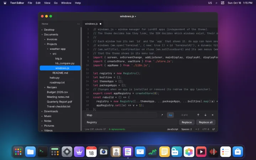The image size is (256, 160).
Task: Click the sidebar vertical scrollbar
Action: click(x=81, y=79)
